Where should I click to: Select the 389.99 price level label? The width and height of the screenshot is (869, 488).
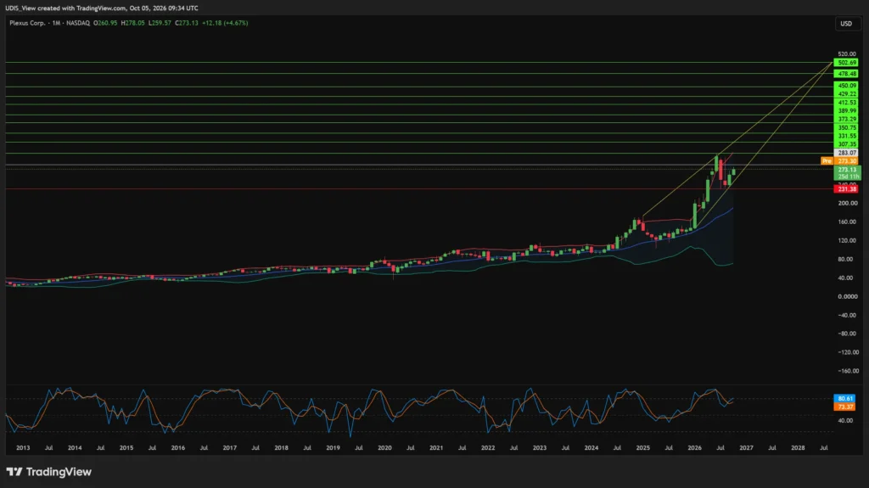tap(847, 111)
